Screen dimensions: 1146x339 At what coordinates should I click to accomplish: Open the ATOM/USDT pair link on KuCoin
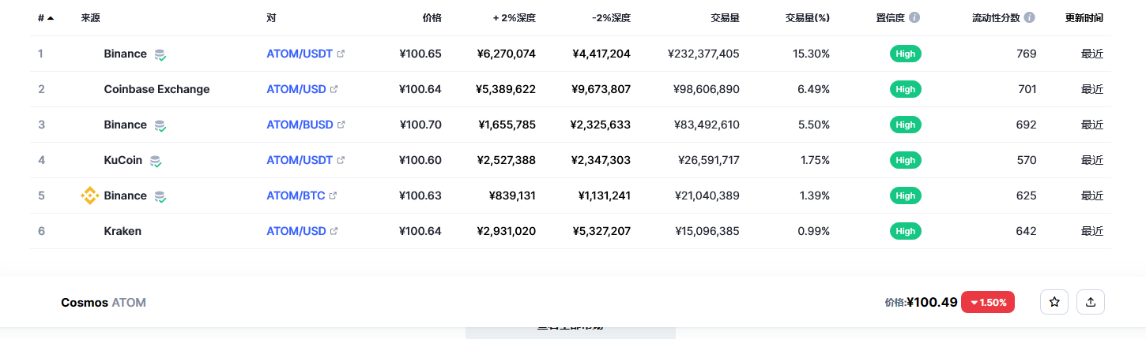[300, 160]
